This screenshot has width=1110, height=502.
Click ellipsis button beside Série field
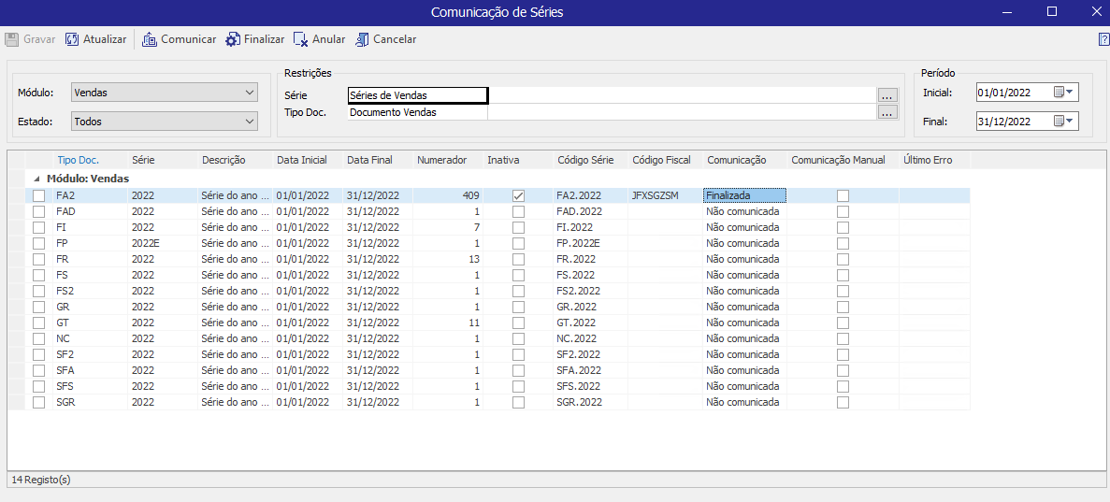pyautogui.click(x=887, y=94)
